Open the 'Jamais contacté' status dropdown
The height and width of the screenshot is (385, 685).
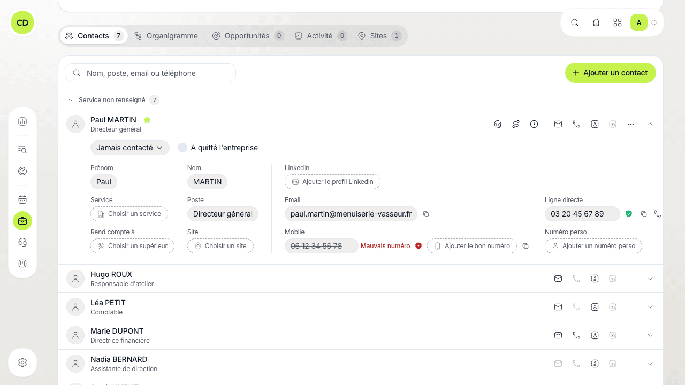[130, 148]
